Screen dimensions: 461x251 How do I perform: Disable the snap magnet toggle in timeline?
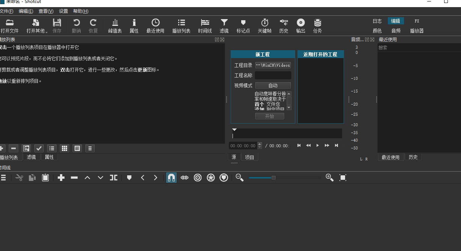(171, 177)
